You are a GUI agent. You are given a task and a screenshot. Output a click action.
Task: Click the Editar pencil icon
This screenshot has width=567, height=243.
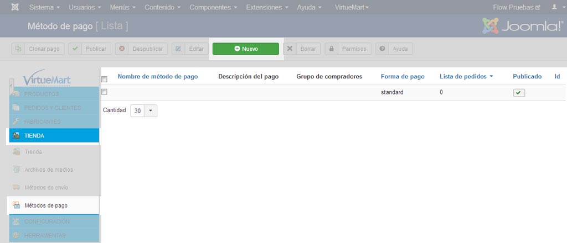(x=178, y=49)
